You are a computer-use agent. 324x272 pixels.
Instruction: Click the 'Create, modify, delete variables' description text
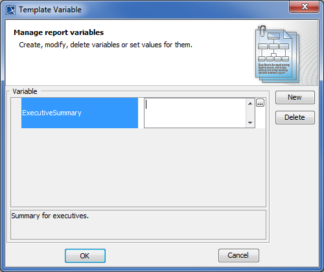[106, 45]
